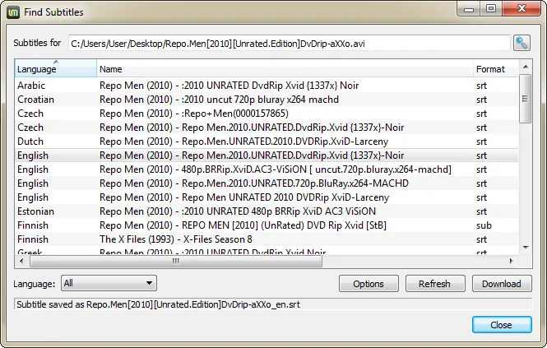Click the vertical scrollbar up arrow
The width and height of the screenshot is (547, 348).
coord(526,67)
